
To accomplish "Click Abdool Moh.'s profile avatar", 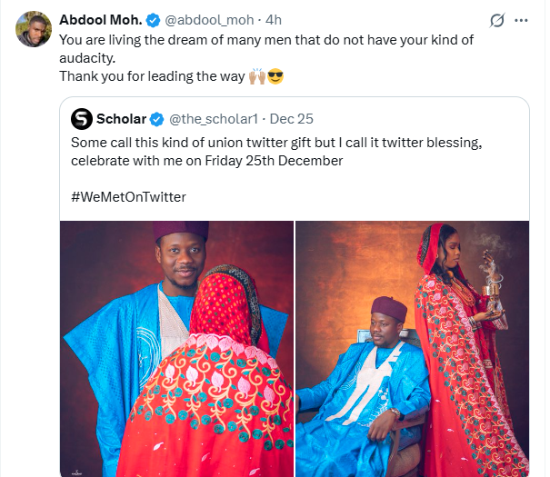I will point(34,29).
